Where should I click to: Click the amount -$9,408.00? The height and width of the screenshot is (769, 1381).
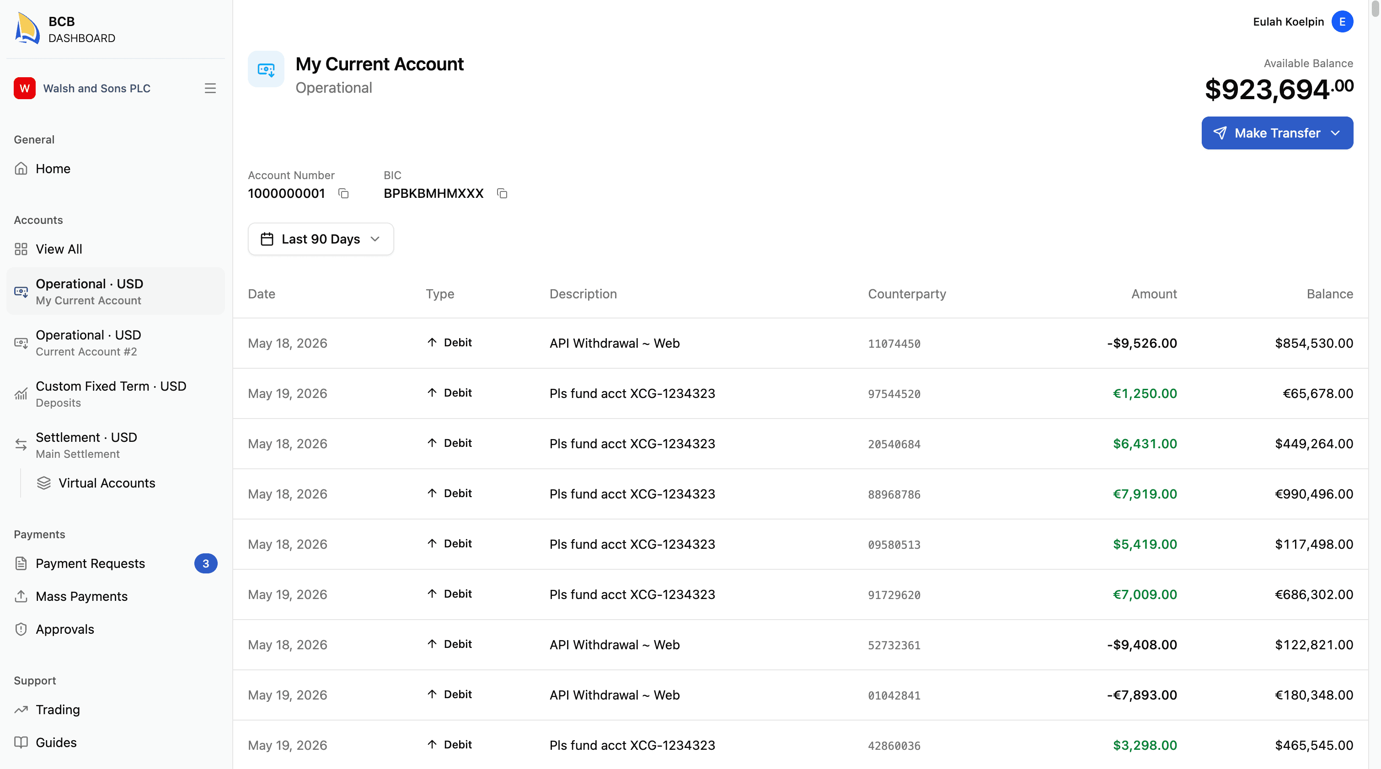[x=1142, y=645]
